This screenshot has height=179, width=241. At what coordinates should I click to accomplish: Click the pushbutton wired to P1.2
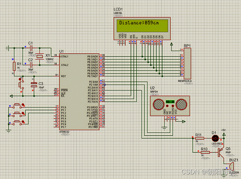point(17,122)
